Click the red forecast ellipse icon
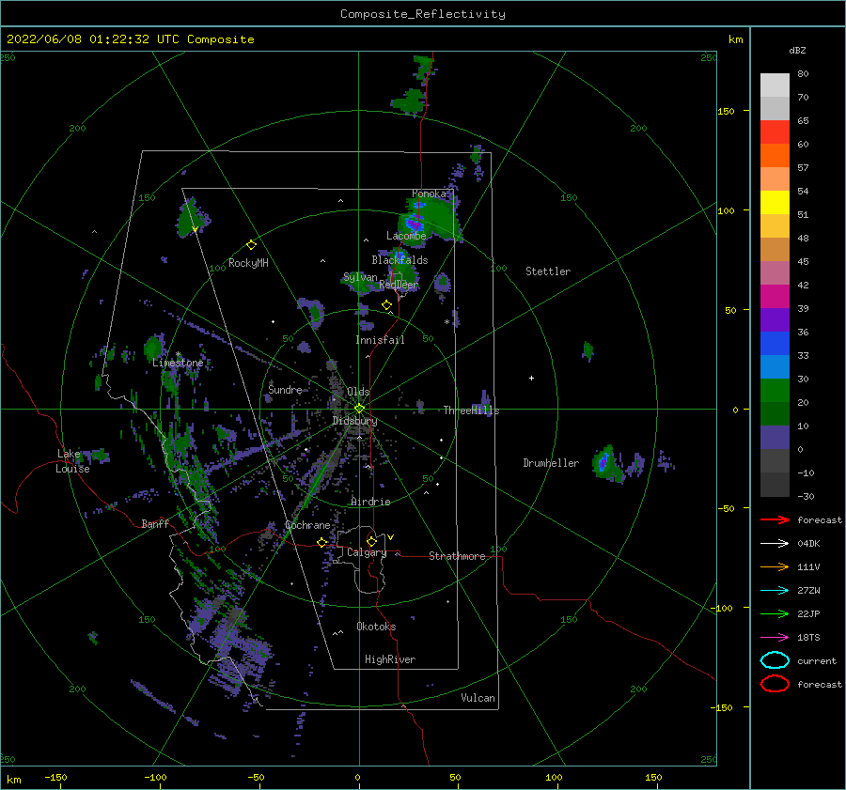The height and width of the screenshot is (790, 846). point(775,684)
